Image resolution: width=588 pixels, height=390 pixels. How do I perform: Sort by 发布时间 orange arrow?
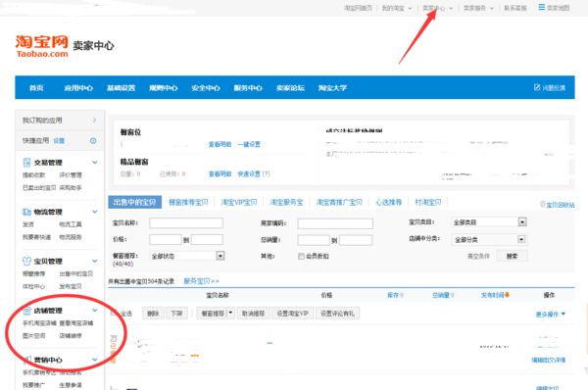click(x=507, y=295)
